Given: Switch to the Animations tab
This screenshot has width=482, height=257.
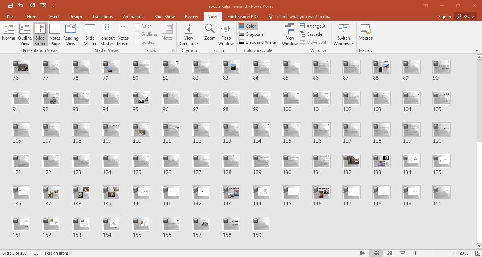Looking at the screenshot, I should [x=133, y=16].
